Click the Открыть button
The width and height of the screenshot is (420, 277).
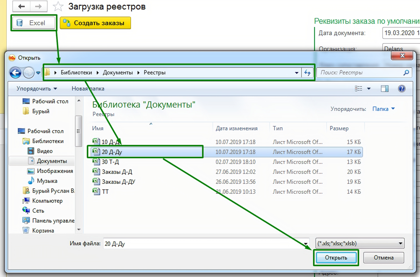point(336,258)
